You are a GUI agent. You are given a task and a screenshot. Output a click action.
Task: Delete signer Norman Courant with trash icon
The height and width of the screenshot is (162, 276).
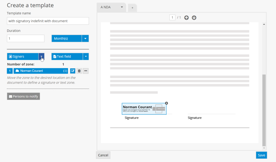(79, 71)
